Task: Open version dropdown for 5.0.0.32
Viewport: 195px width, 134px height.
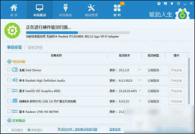Action: (140, 101)
